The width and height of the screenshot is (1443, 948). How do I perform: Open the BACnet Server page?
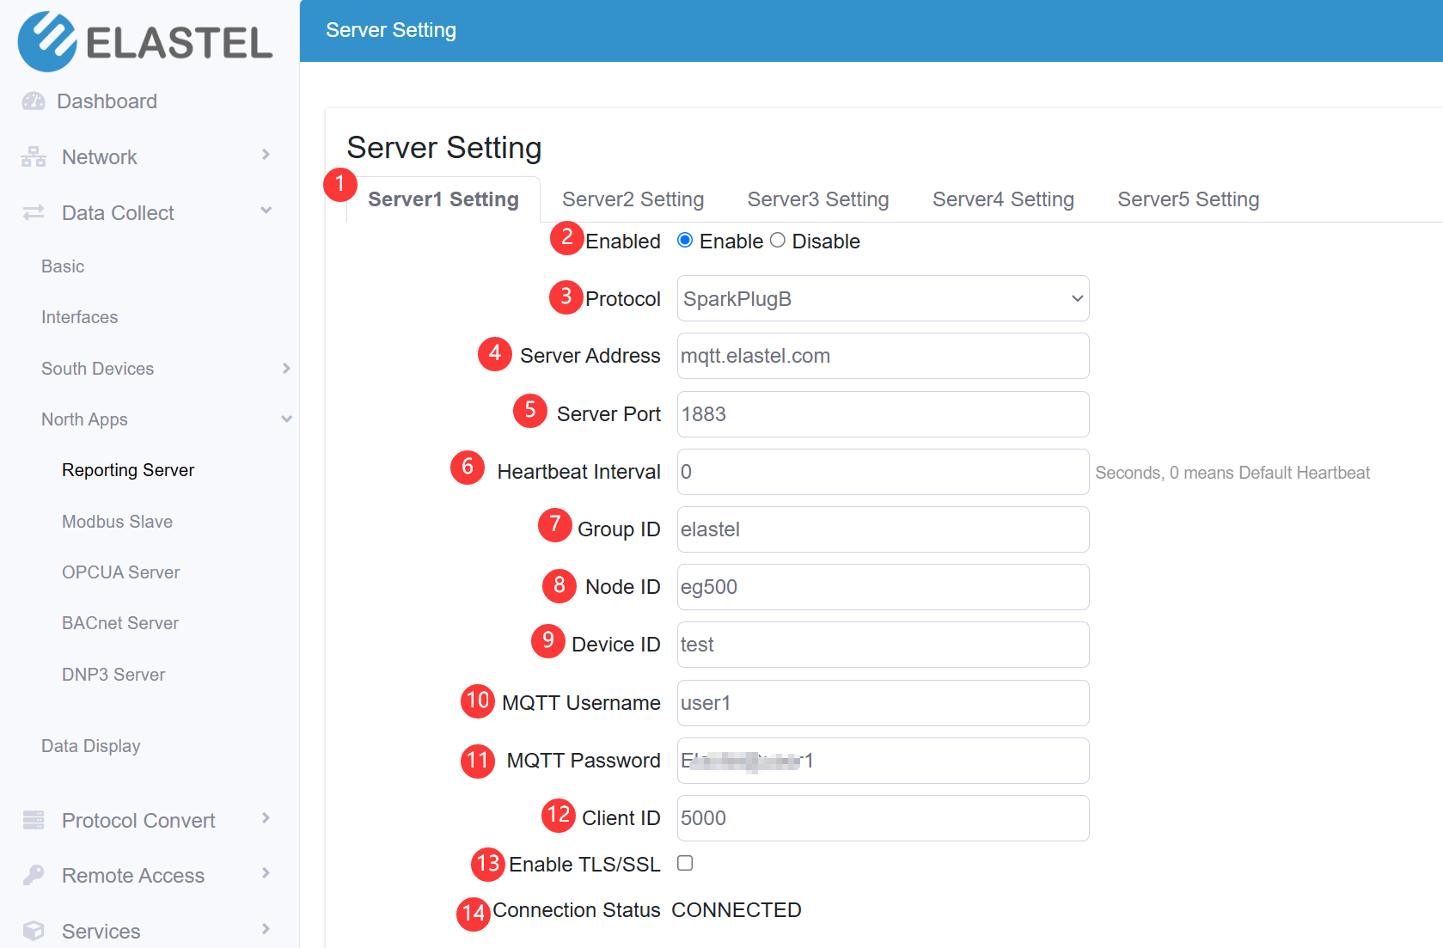tap(120, 623)
